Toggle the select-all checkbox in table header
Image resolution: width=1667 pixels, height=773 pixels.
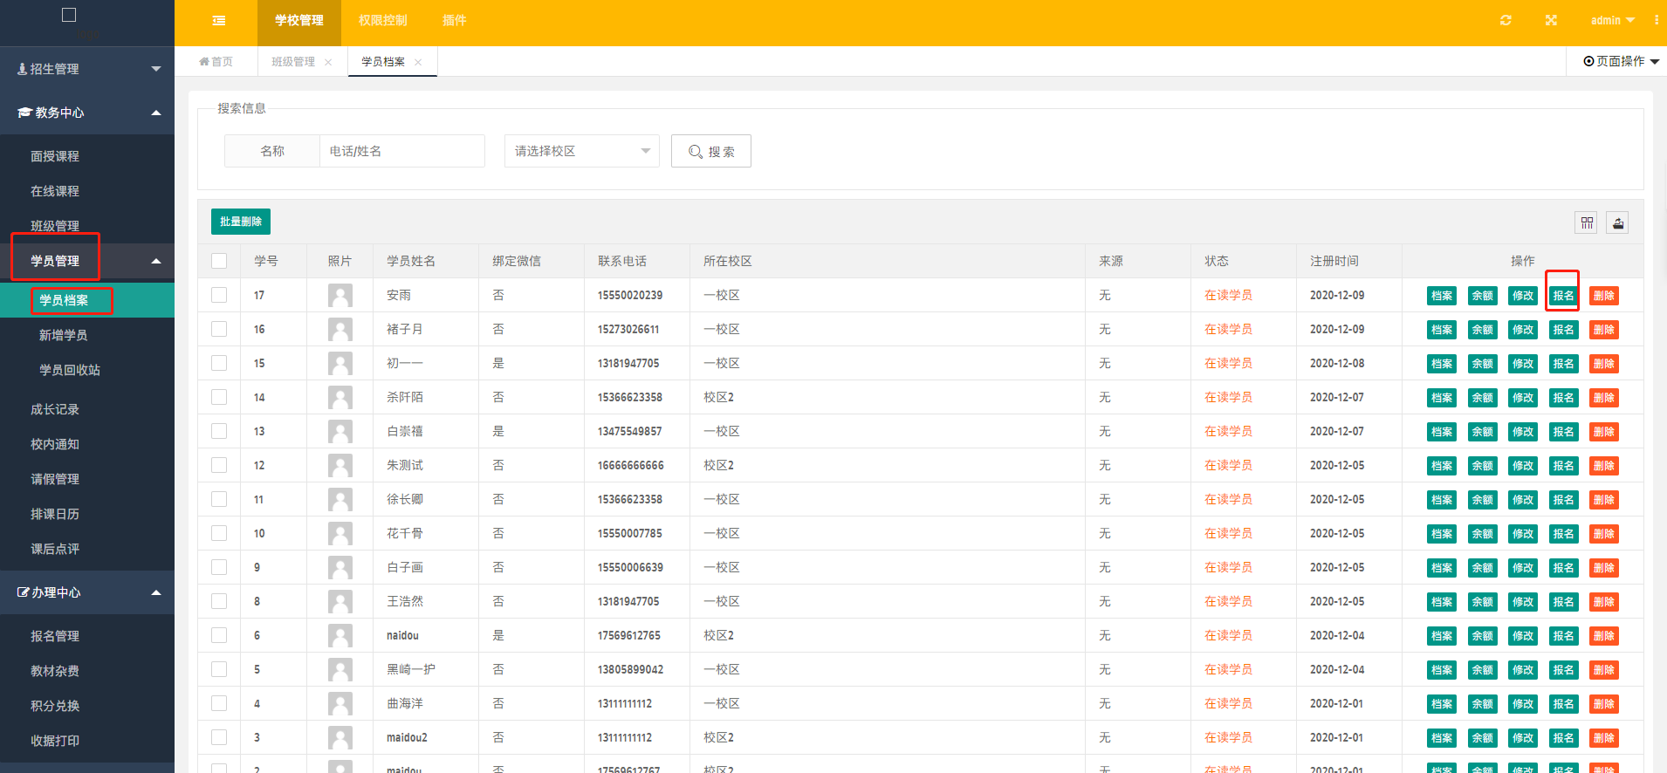219,261
